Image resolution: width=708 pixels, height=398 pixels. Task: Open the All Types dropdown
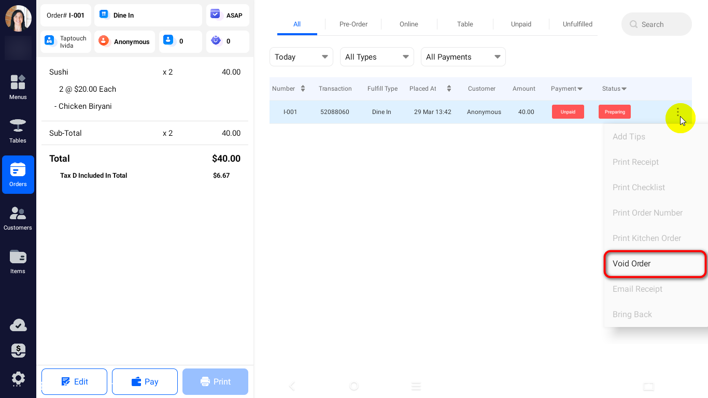pos(376,57)
